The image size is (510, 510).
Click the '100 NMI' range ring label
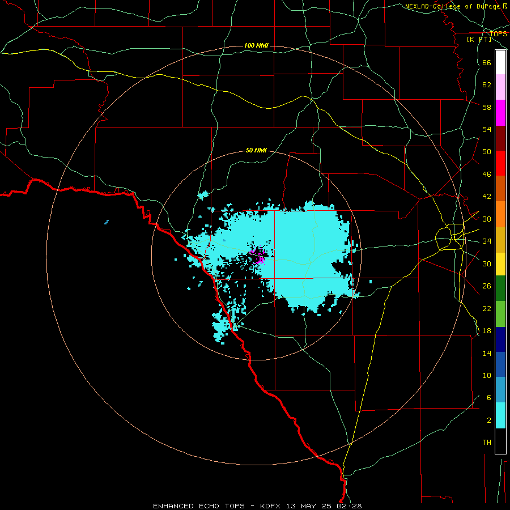256,45
